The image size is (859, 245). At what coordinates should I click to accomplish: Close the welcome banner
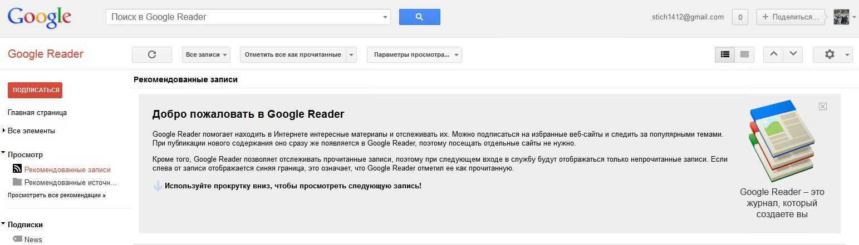pos(823,106)
